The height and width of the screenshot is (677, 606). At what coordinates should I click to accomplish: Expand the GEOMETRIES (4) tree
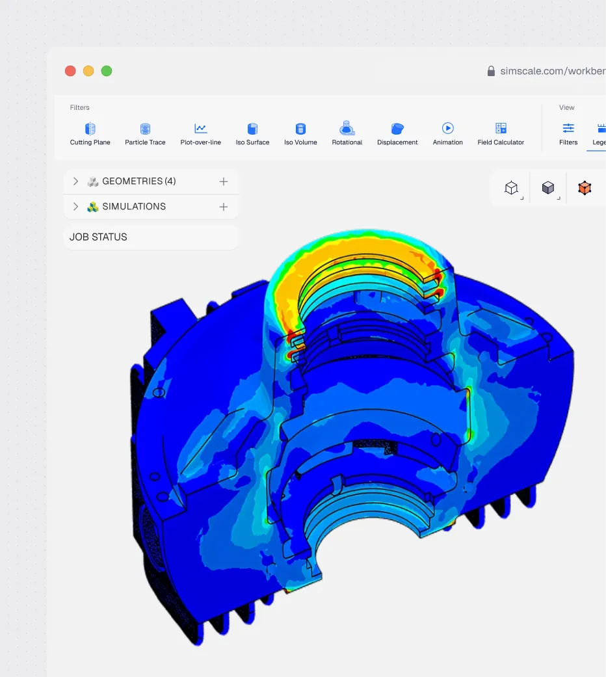pos(75,181)
